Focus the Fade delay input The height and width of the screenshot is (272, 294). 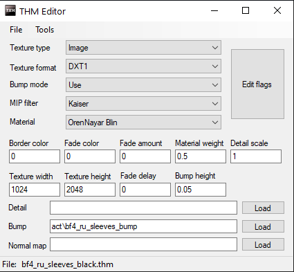click(x=145, y=190)
